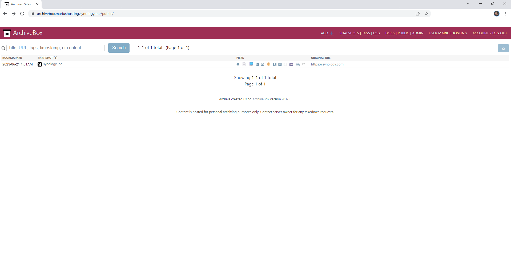Screen dimensions: 511x272
Task: Open the Synology Inc. snapshot title
Action: coord(53,64)
